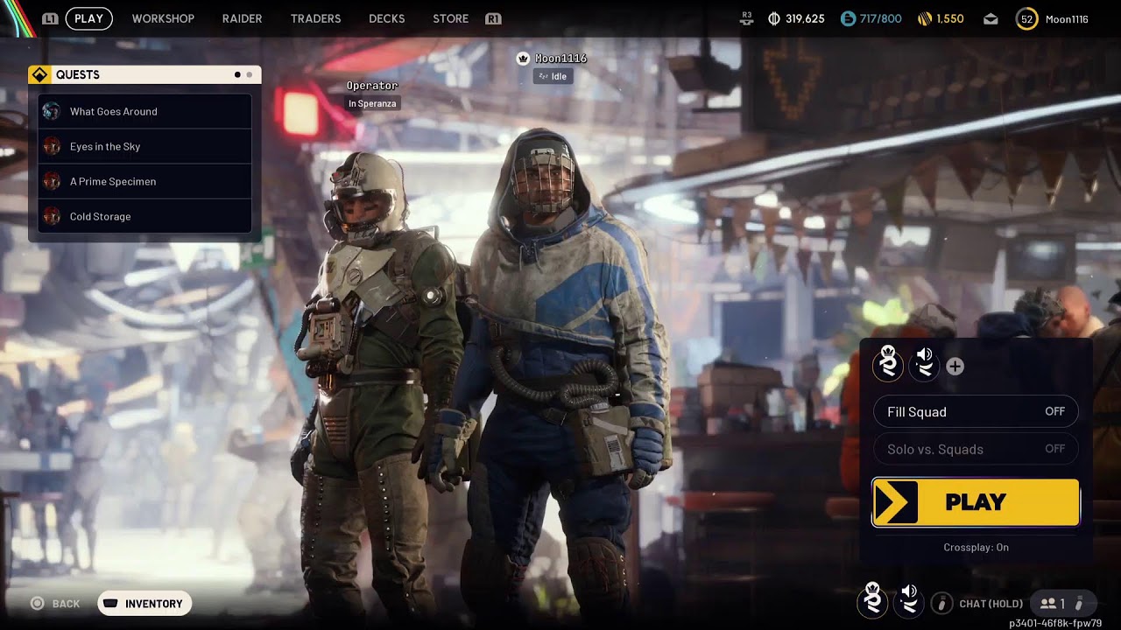Select the DECKS tab
The image size is (1121, 630).
click(387, 18)
